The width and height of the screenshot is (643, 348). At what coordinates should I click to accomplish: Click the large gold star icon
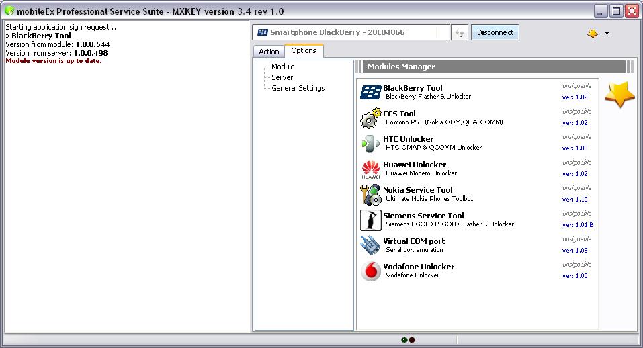coord(619,94)
